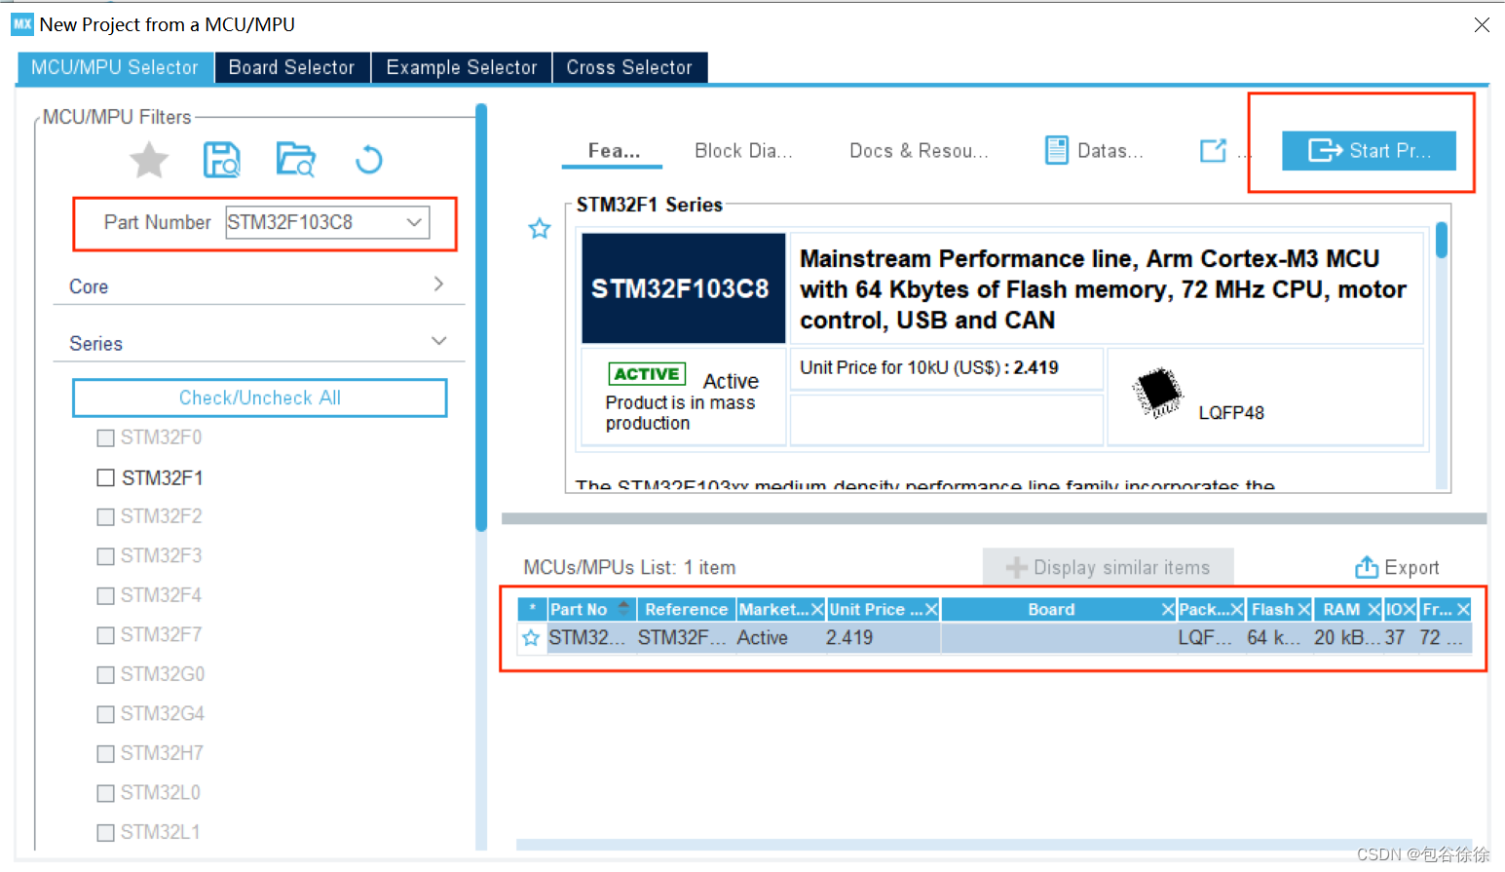
Task: Click the 64 k... flash cell
Action: coord(1277,638)
